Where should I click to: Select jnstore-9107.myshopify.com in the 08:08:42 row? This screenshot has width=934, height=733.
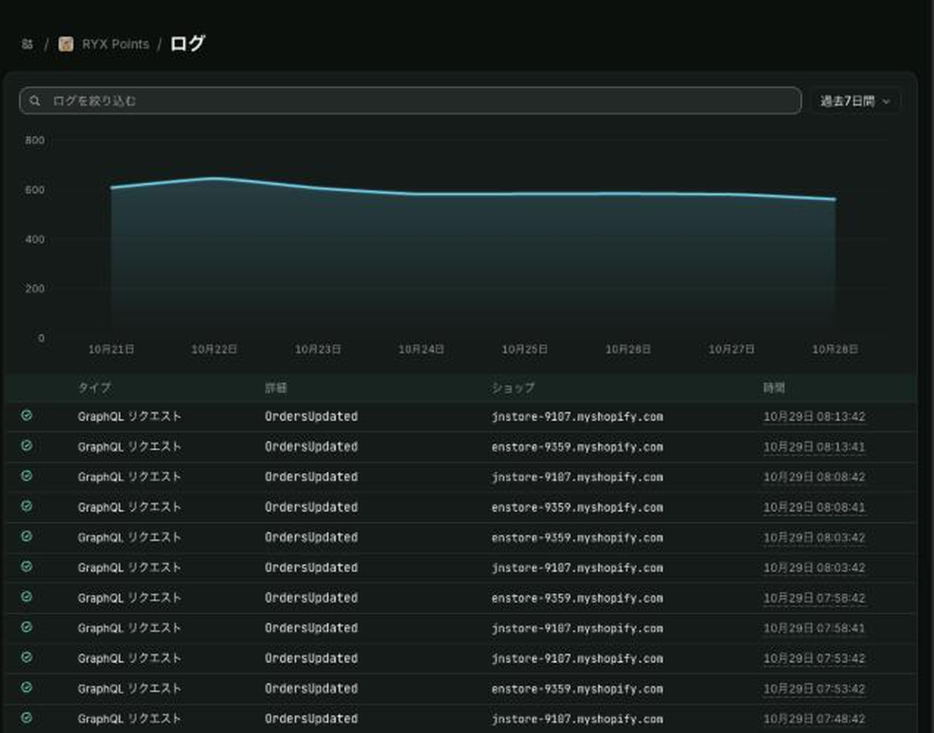[x=577, y=476]
